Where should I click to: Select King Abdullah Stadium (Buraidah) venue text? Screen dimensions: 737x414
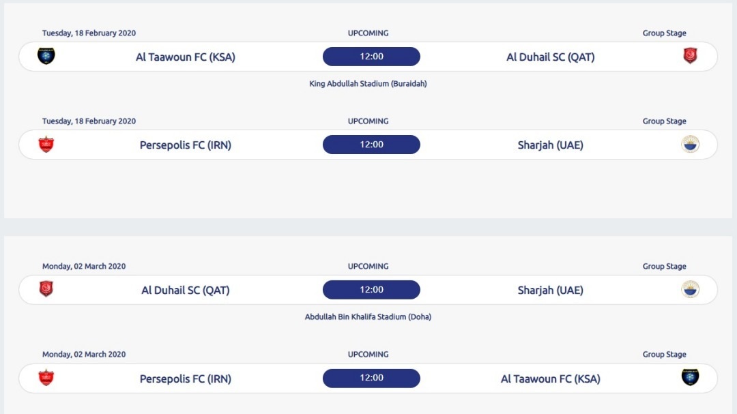point(368,84)
